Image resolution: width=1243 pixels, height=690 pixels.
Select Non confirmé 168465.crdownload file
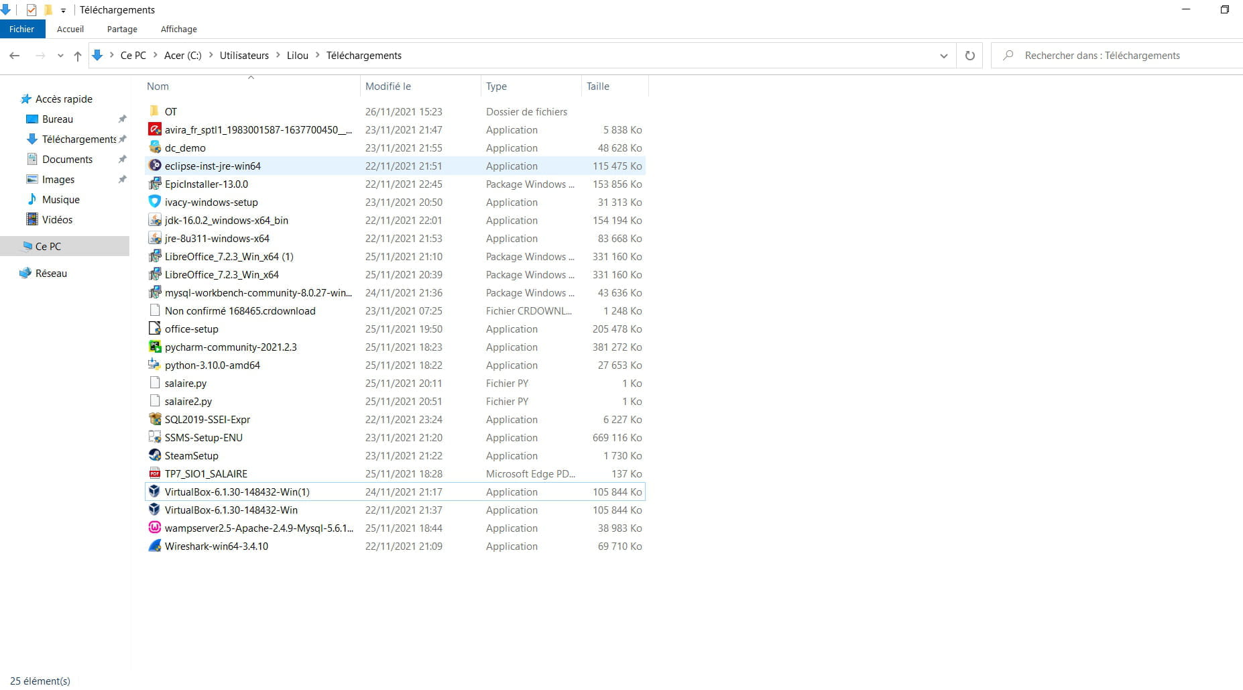pyautogui.click(x=240, y=310)
